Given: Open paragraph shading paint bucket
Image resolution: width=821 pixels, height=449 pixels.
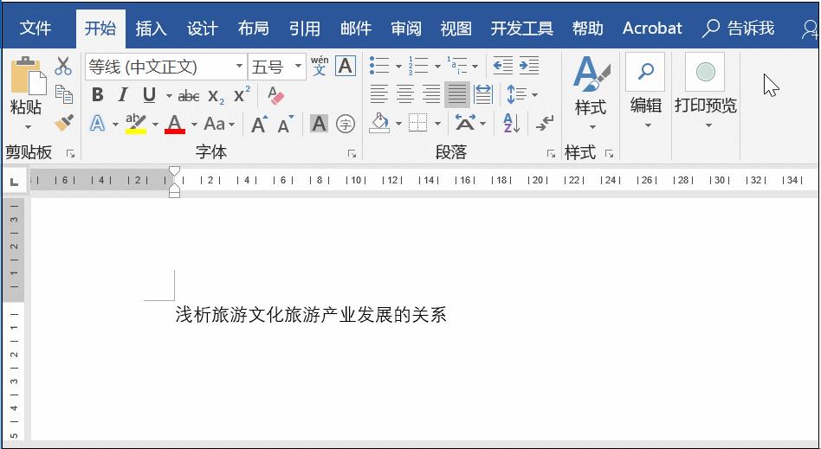Looking at the screenshot, I should 379,124.
